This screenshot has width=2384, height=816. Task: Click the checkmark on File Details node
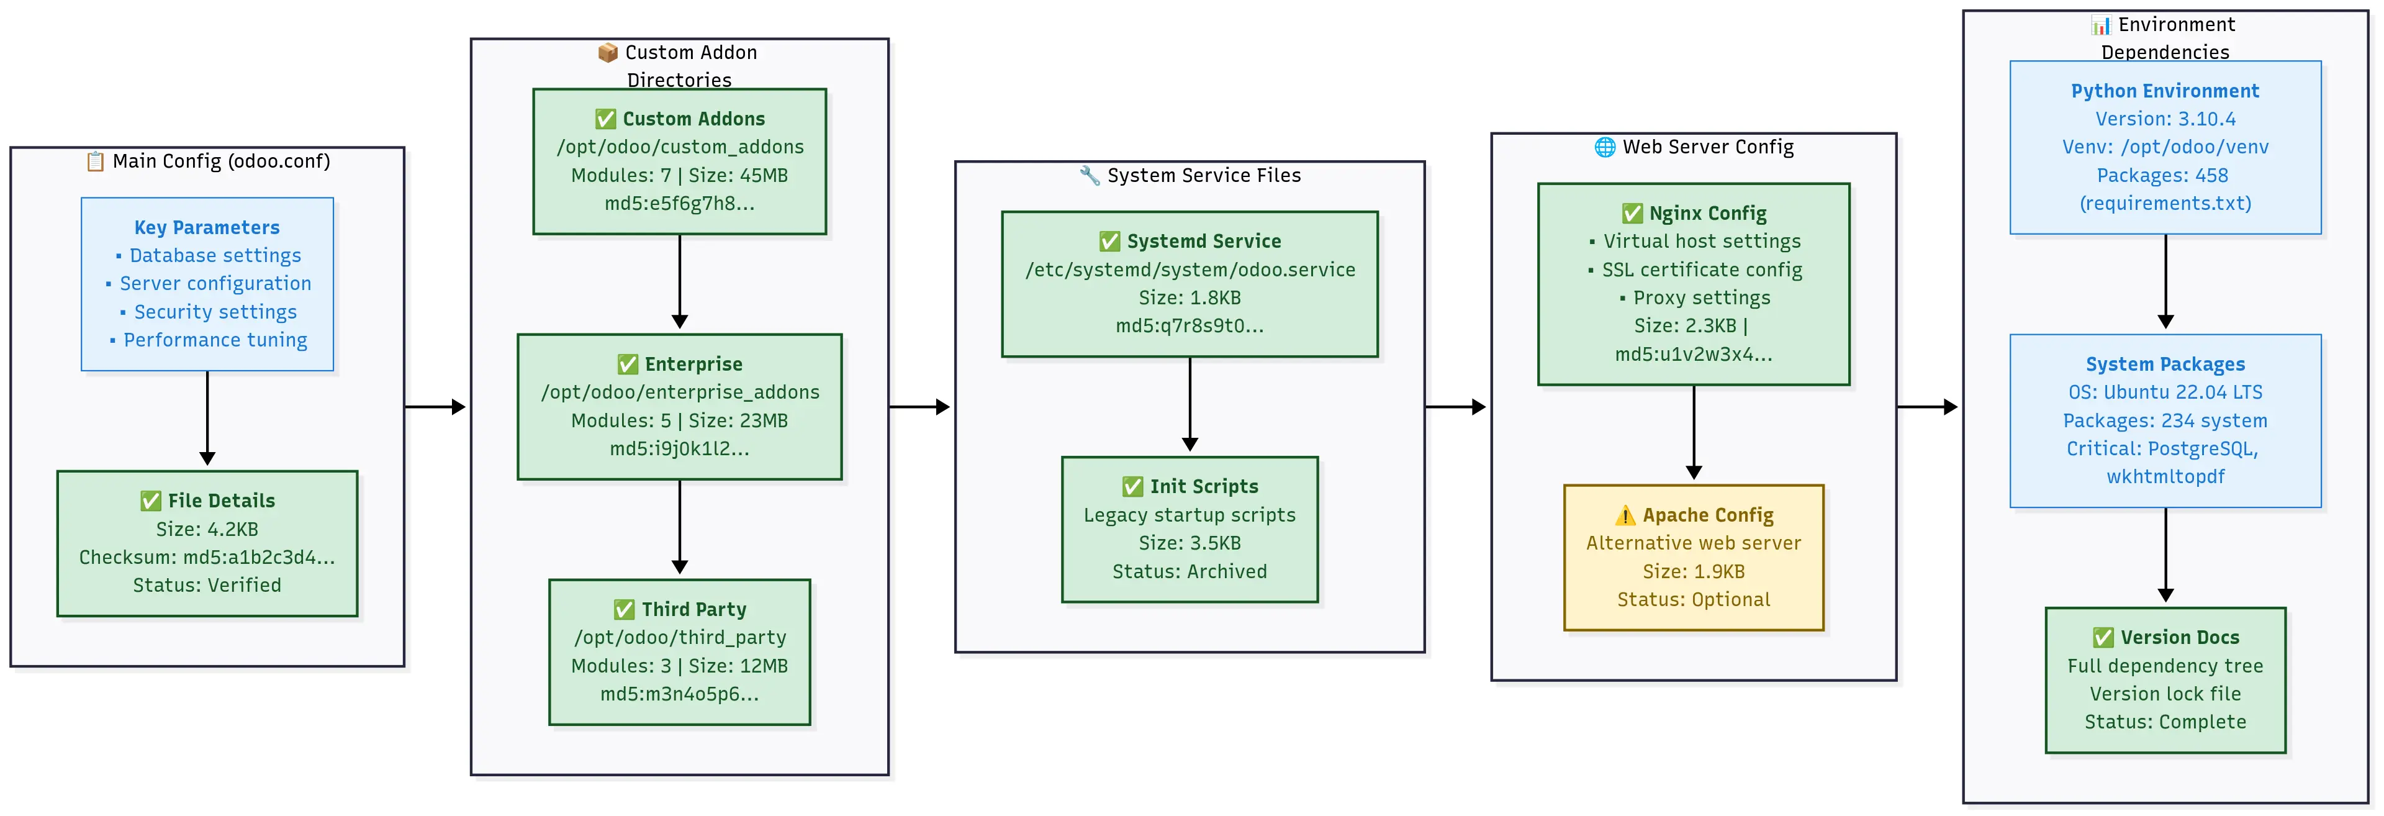point(151,501)
